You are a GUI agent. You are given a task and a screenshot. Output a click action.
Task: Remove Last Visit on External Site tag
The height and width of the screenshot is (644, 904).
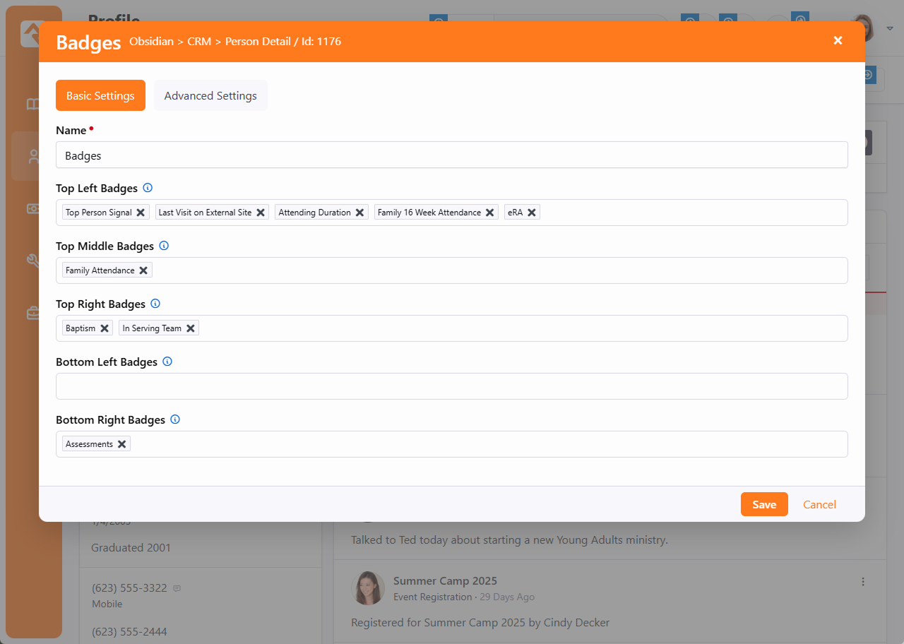click(x=261, y=213)
